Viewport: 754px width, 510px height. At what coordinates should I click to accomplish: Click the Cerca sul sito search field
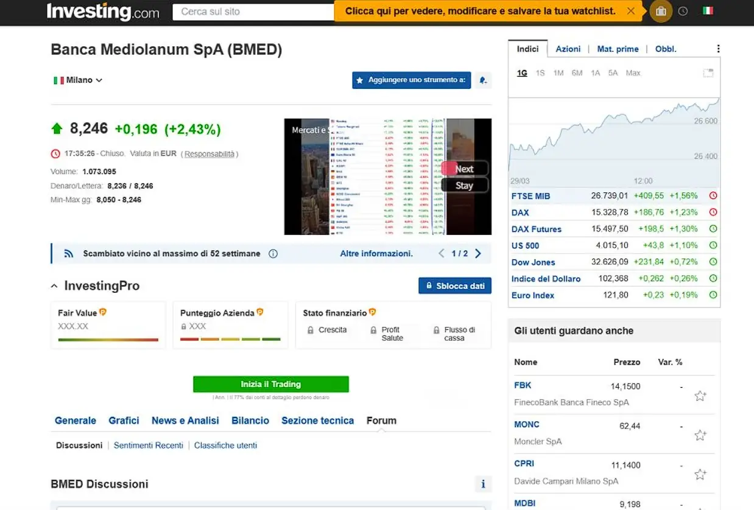pos(254,12)
